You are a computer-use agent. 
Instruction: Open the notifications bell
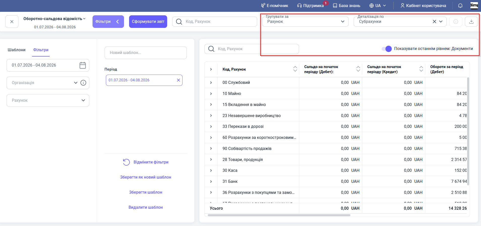tap(460, 6)
